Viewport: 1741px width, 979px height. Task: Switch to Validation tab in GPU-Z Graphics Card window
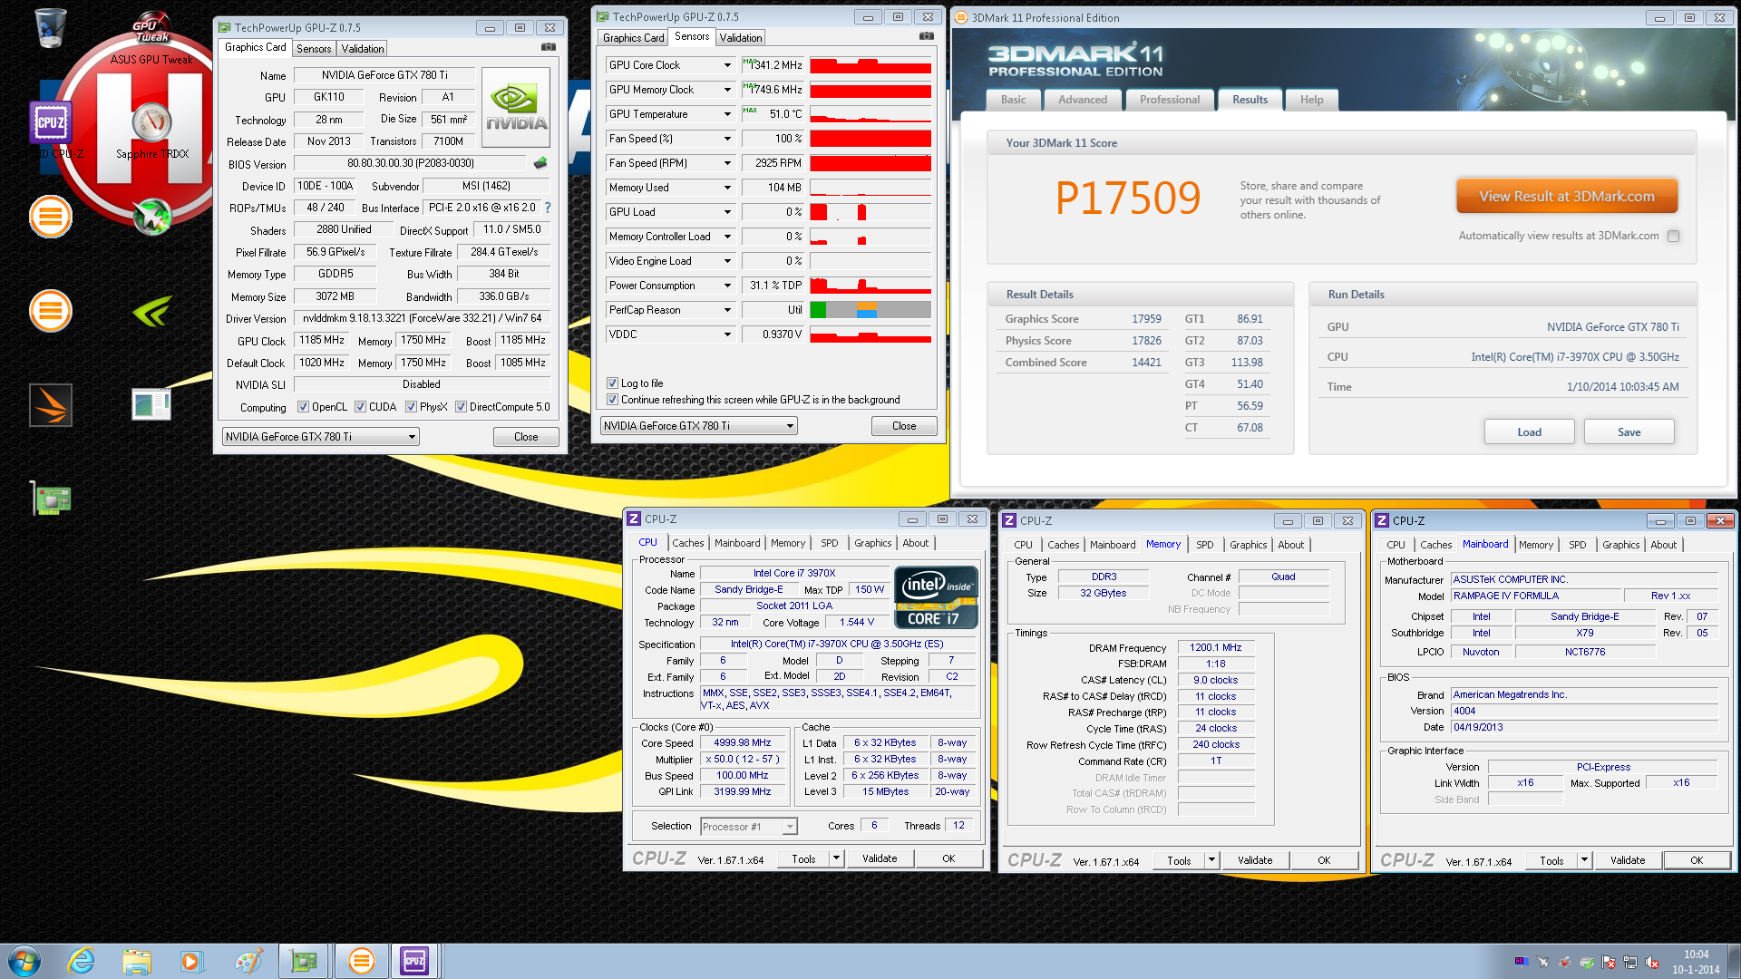363,49
